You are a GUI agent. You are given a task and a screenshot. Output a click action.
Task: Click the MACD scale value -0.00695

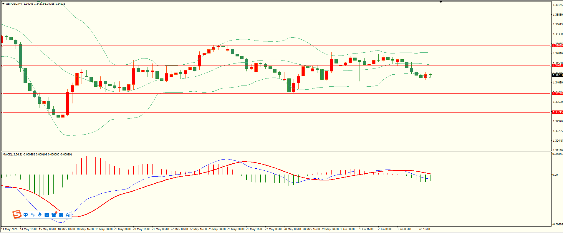click(558, 224)
